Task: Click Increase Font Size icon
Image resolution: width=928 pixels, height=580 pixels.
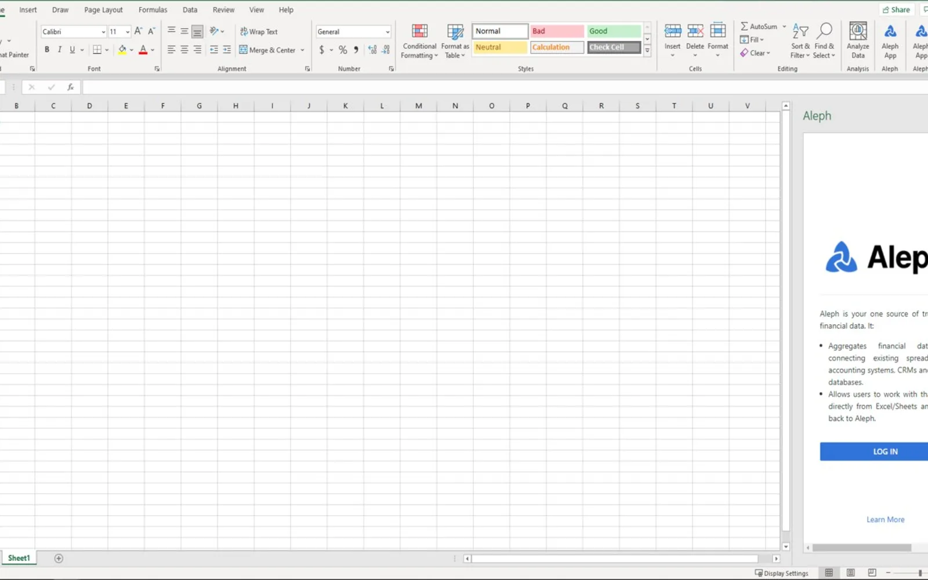Action: coord(138,31)
